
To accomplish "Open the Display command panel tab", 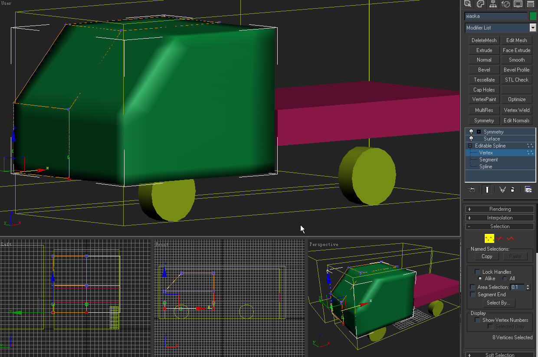I will [518, 4].
